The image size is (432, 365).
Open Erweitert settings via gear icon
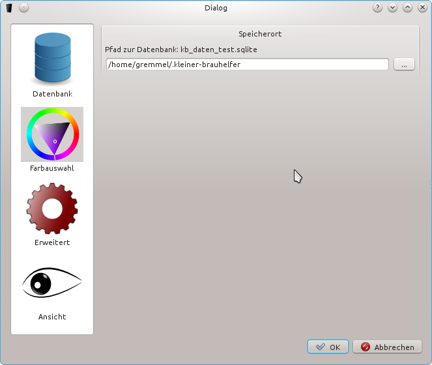click(52, 209)
